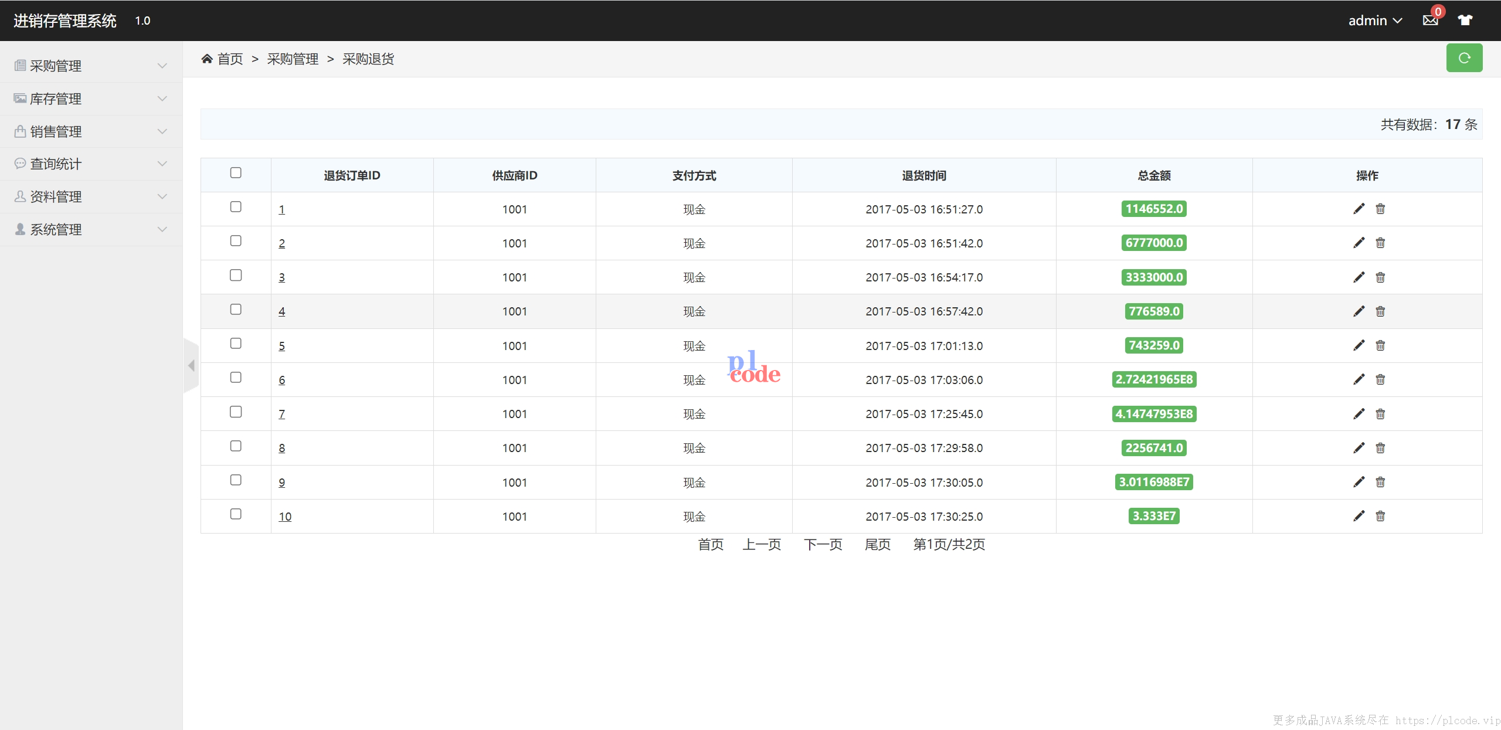Edit return order 9 with pencil icon
Image resolution: width=1501 pixels, height=730 pixels.
pos(1359,482)
